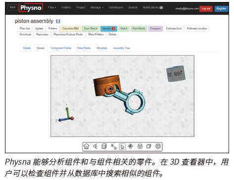Switch to the Assembly Tree tab
The width and height of the screenshot is (234, 180).
pos(122,48)
